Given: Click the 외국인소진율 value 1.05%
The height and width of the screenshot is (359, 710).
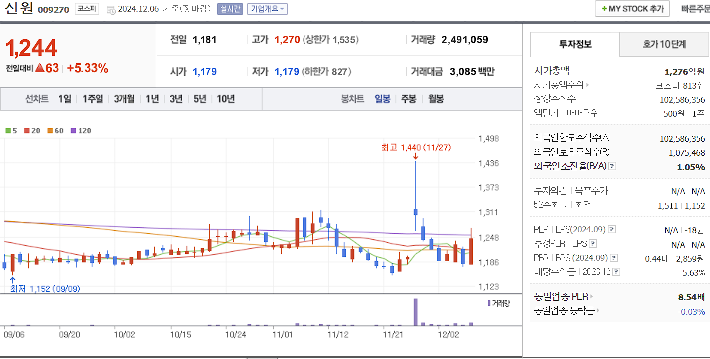Looking at the screenshot, I should pos(691,167).
